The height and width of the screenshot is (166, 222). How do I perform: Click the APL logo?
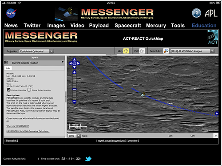pyautogui.click(x=211, y=13)
